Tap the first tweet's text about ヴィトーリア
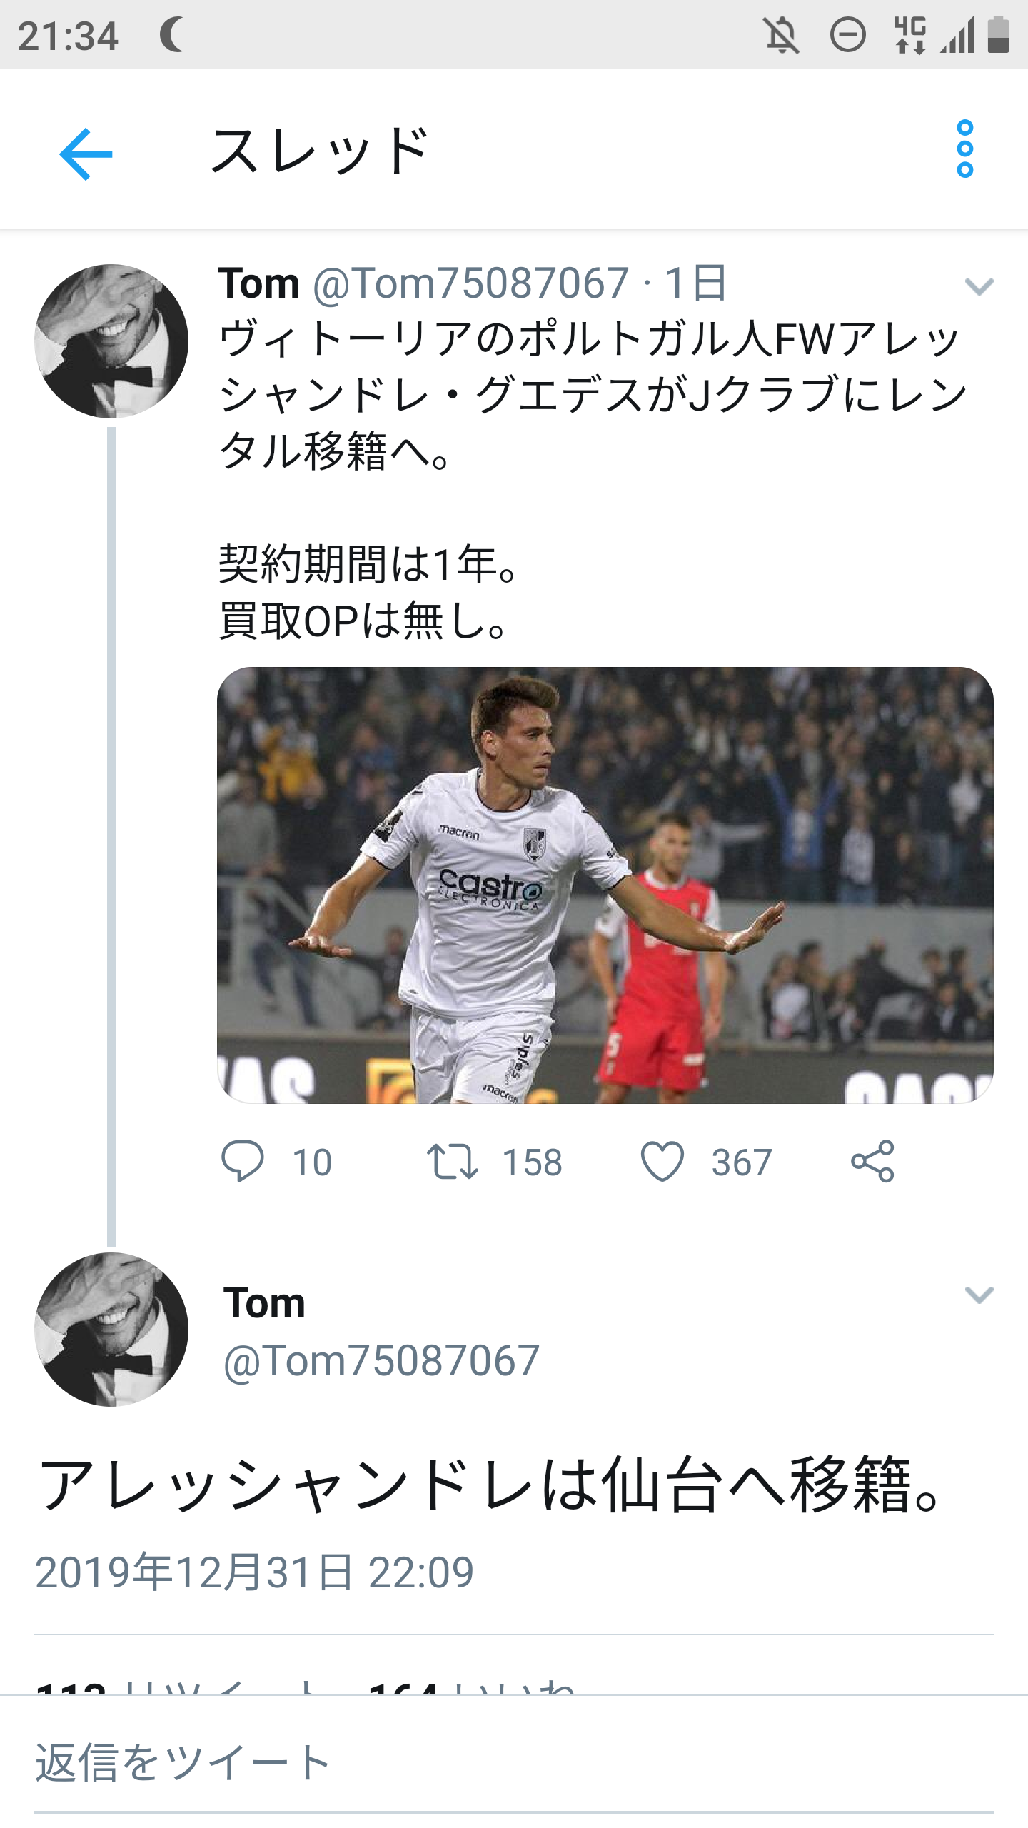Image resolution: width=1028 pixels, height=1828 pixels. [x=593, y=395]
